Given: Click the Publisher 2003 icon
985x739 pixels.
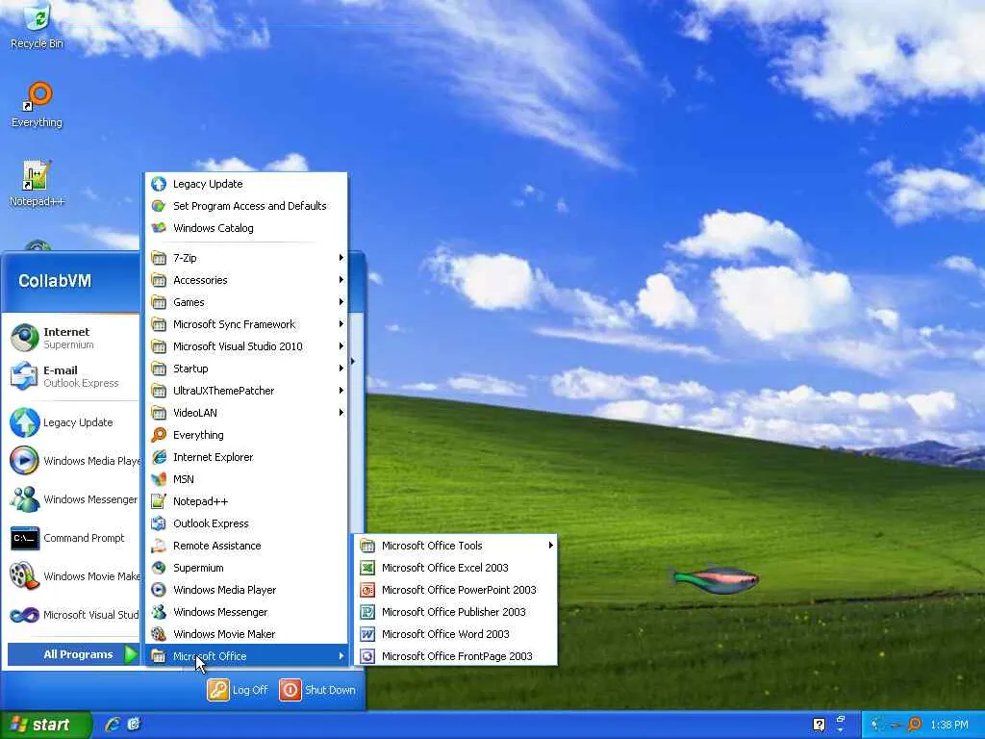Looking at the screenshot, I should point(367,611).
